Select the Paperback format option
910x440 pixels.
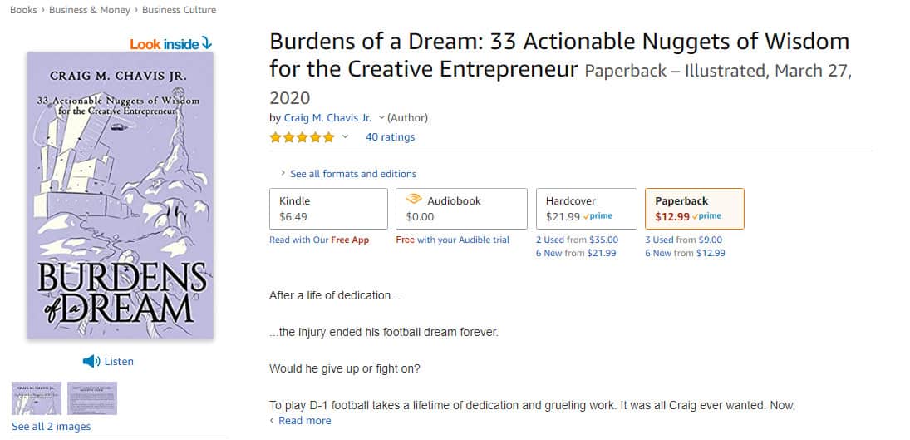695,209
